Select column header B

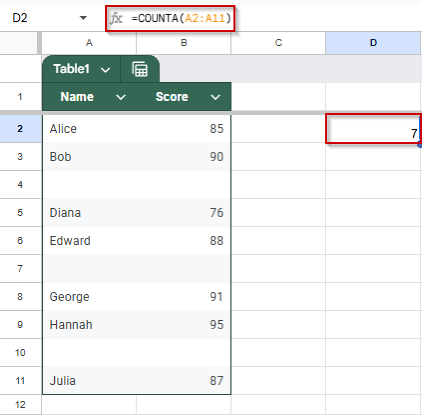[x=183, y=43]
